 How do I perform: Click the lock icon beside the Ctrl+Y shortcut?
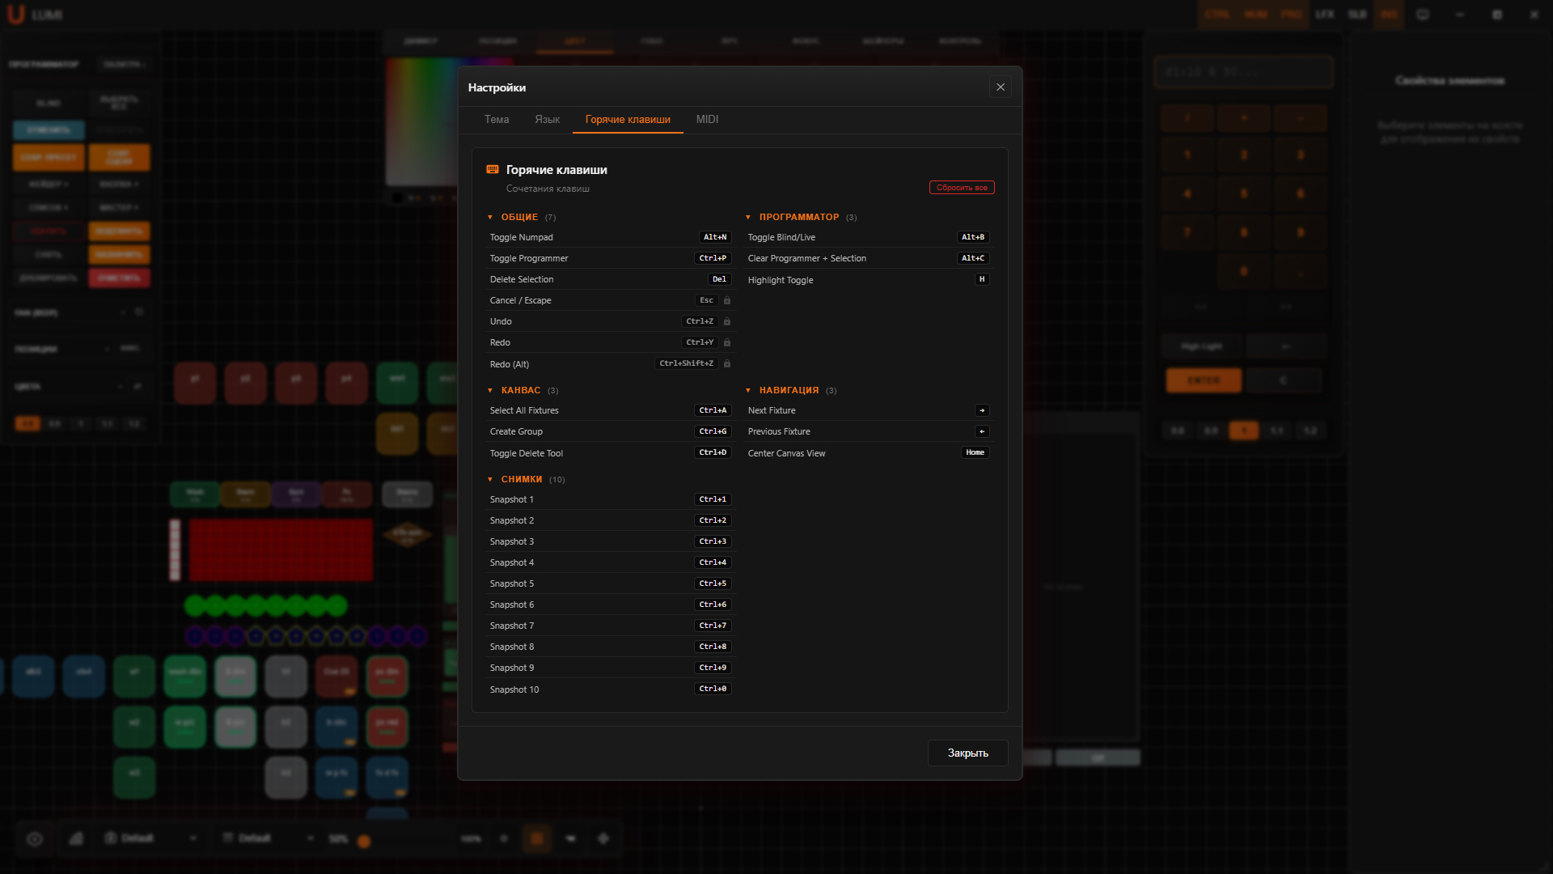coord(727,342)
